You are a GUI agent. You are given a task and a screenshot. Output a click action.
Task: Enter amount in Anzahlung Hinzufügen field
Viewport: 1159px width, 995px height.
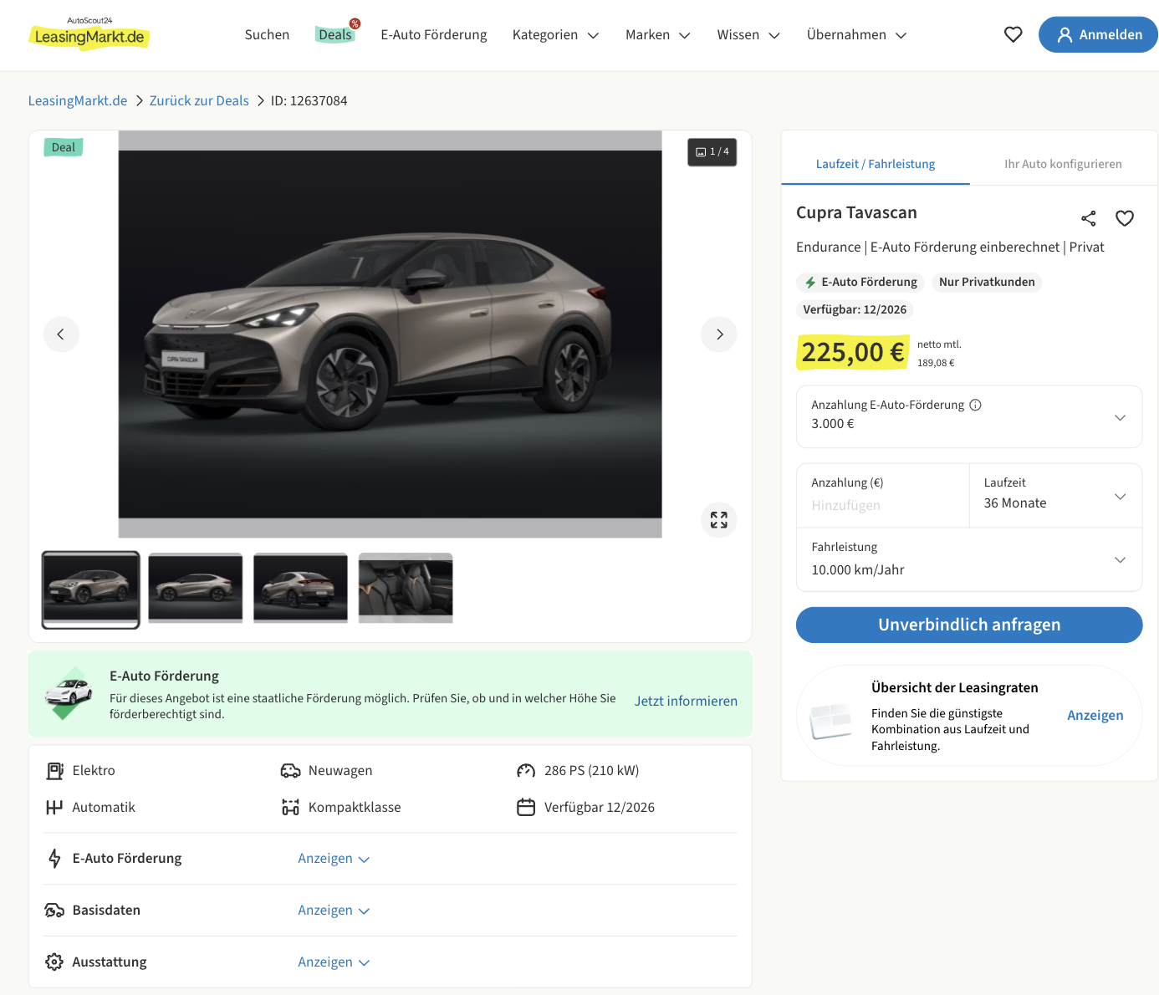coord(881,505)
